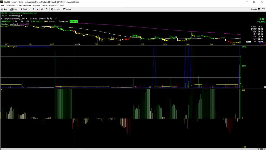Image resolution: width=266 pixels, height=150 pixels.
Task: Open the Help menu
Action: (x=62, y=5)
